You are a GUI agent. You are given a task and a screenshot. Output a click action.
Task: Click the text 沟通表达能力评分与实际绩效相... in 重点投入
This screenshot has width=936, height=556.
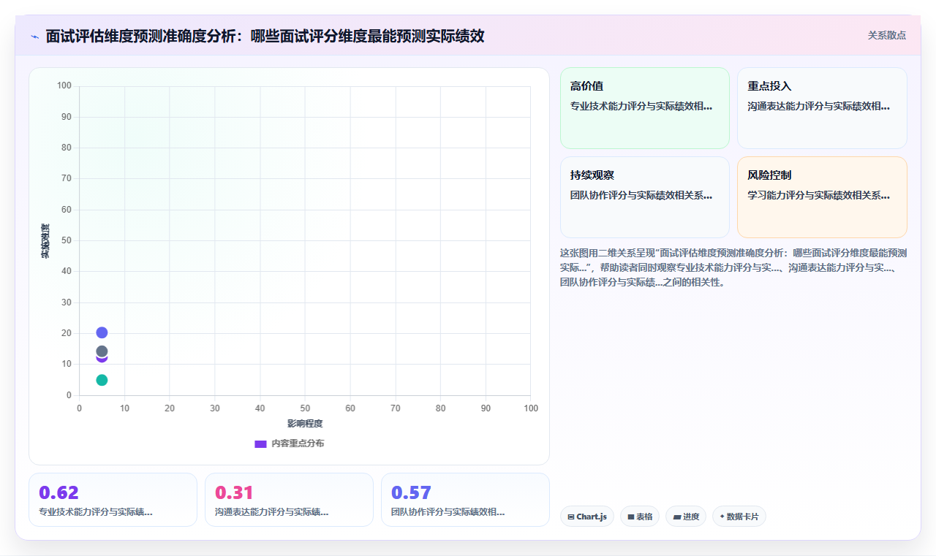818,106
